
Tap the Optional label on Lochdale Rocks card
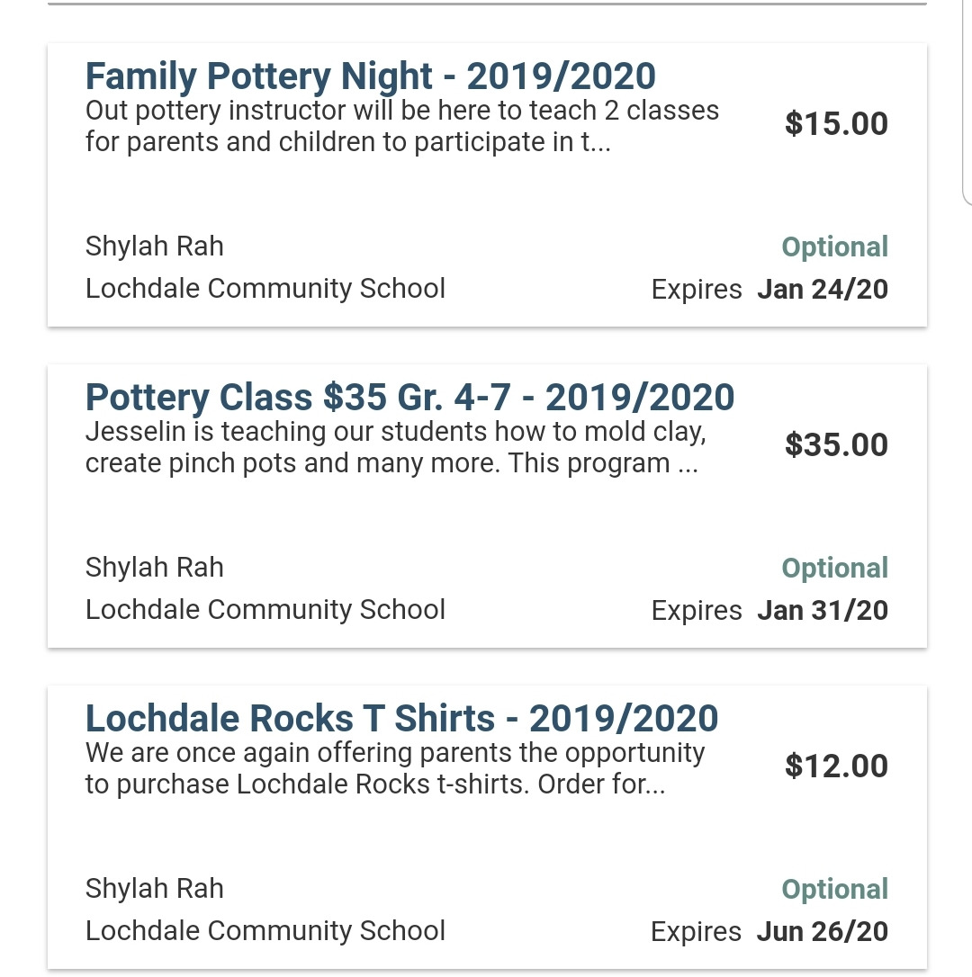tap(834, 889)
